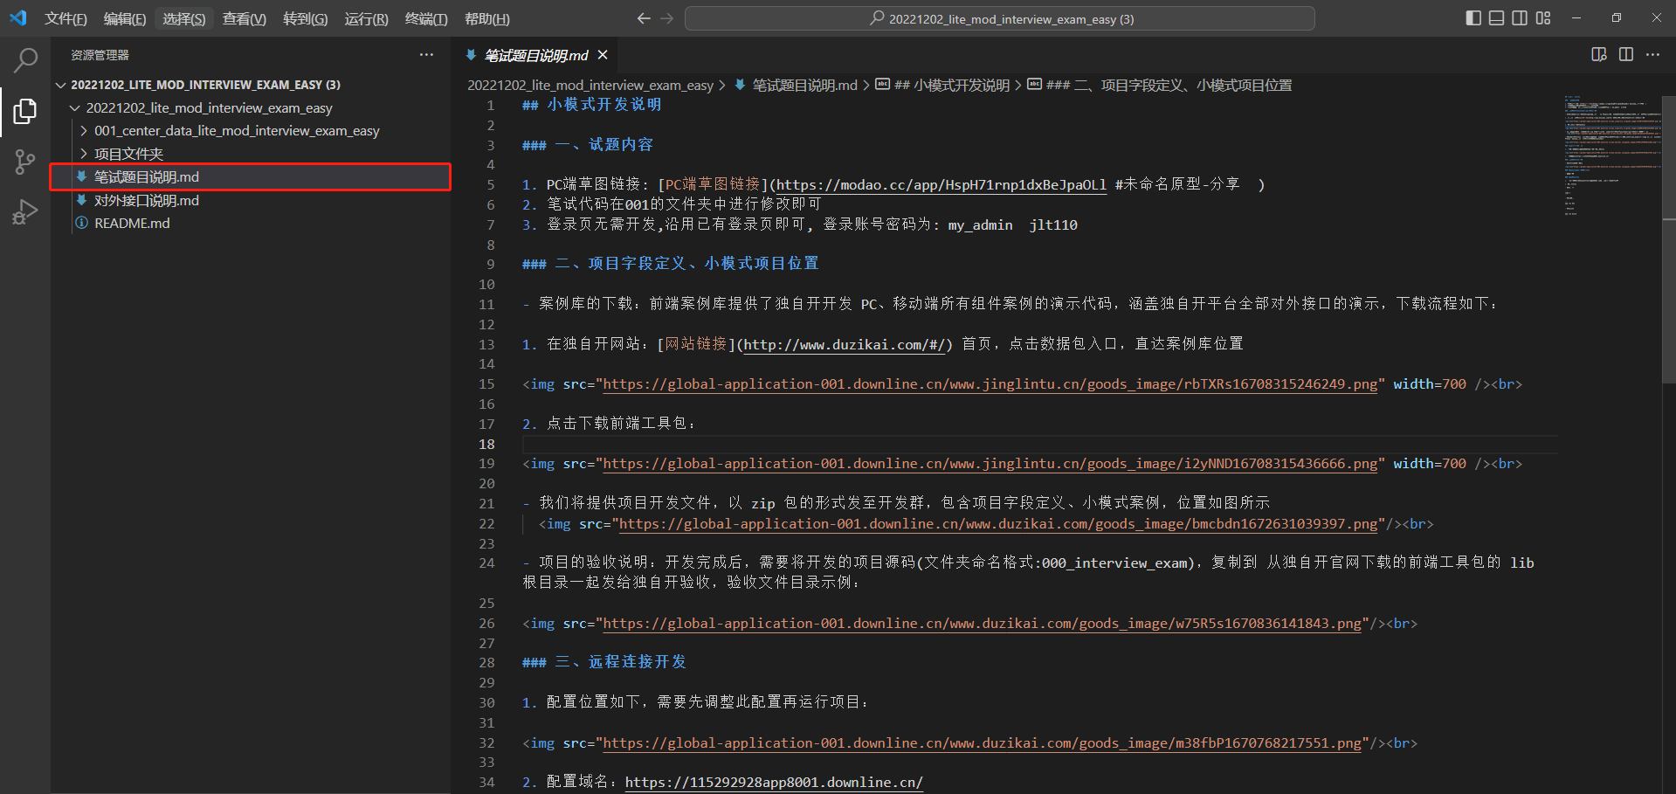Open the 终端(T) menu

tap(426, 18)
